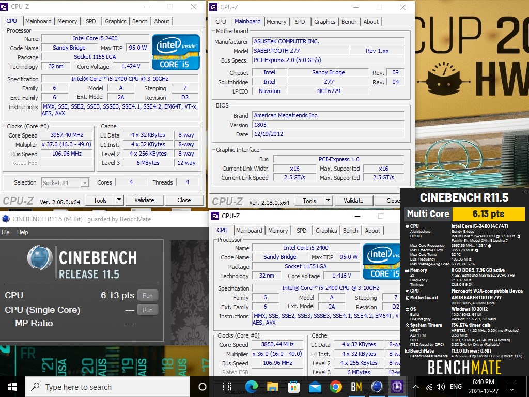Click the SABERTOOTH Z77 model field
The height and width of the screenshot is (397, 529).
click(300, 51)
